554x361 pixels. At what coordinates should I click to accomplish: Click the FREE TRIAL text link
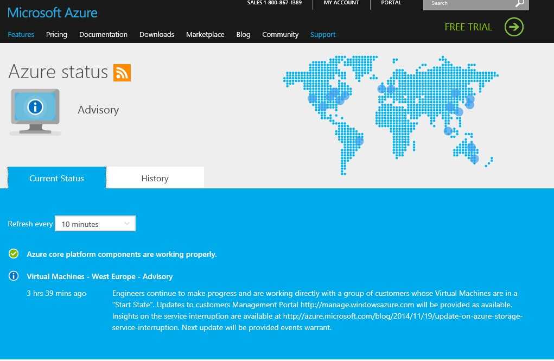coord(468,27)
